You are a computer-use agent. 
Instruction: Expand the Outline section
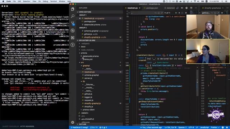click(x=83, y=124)
